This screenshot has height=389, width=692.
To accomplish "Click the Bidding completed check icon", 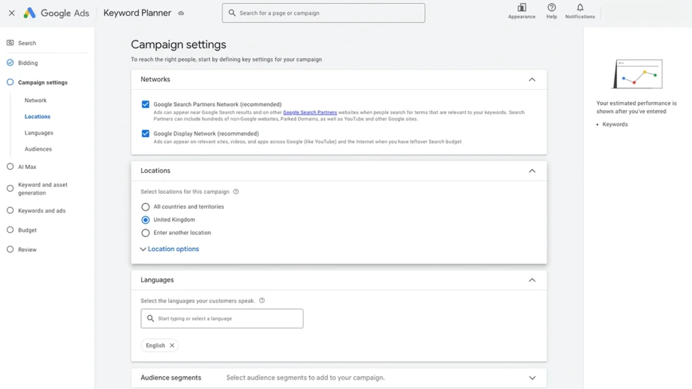I will [10, 63].
